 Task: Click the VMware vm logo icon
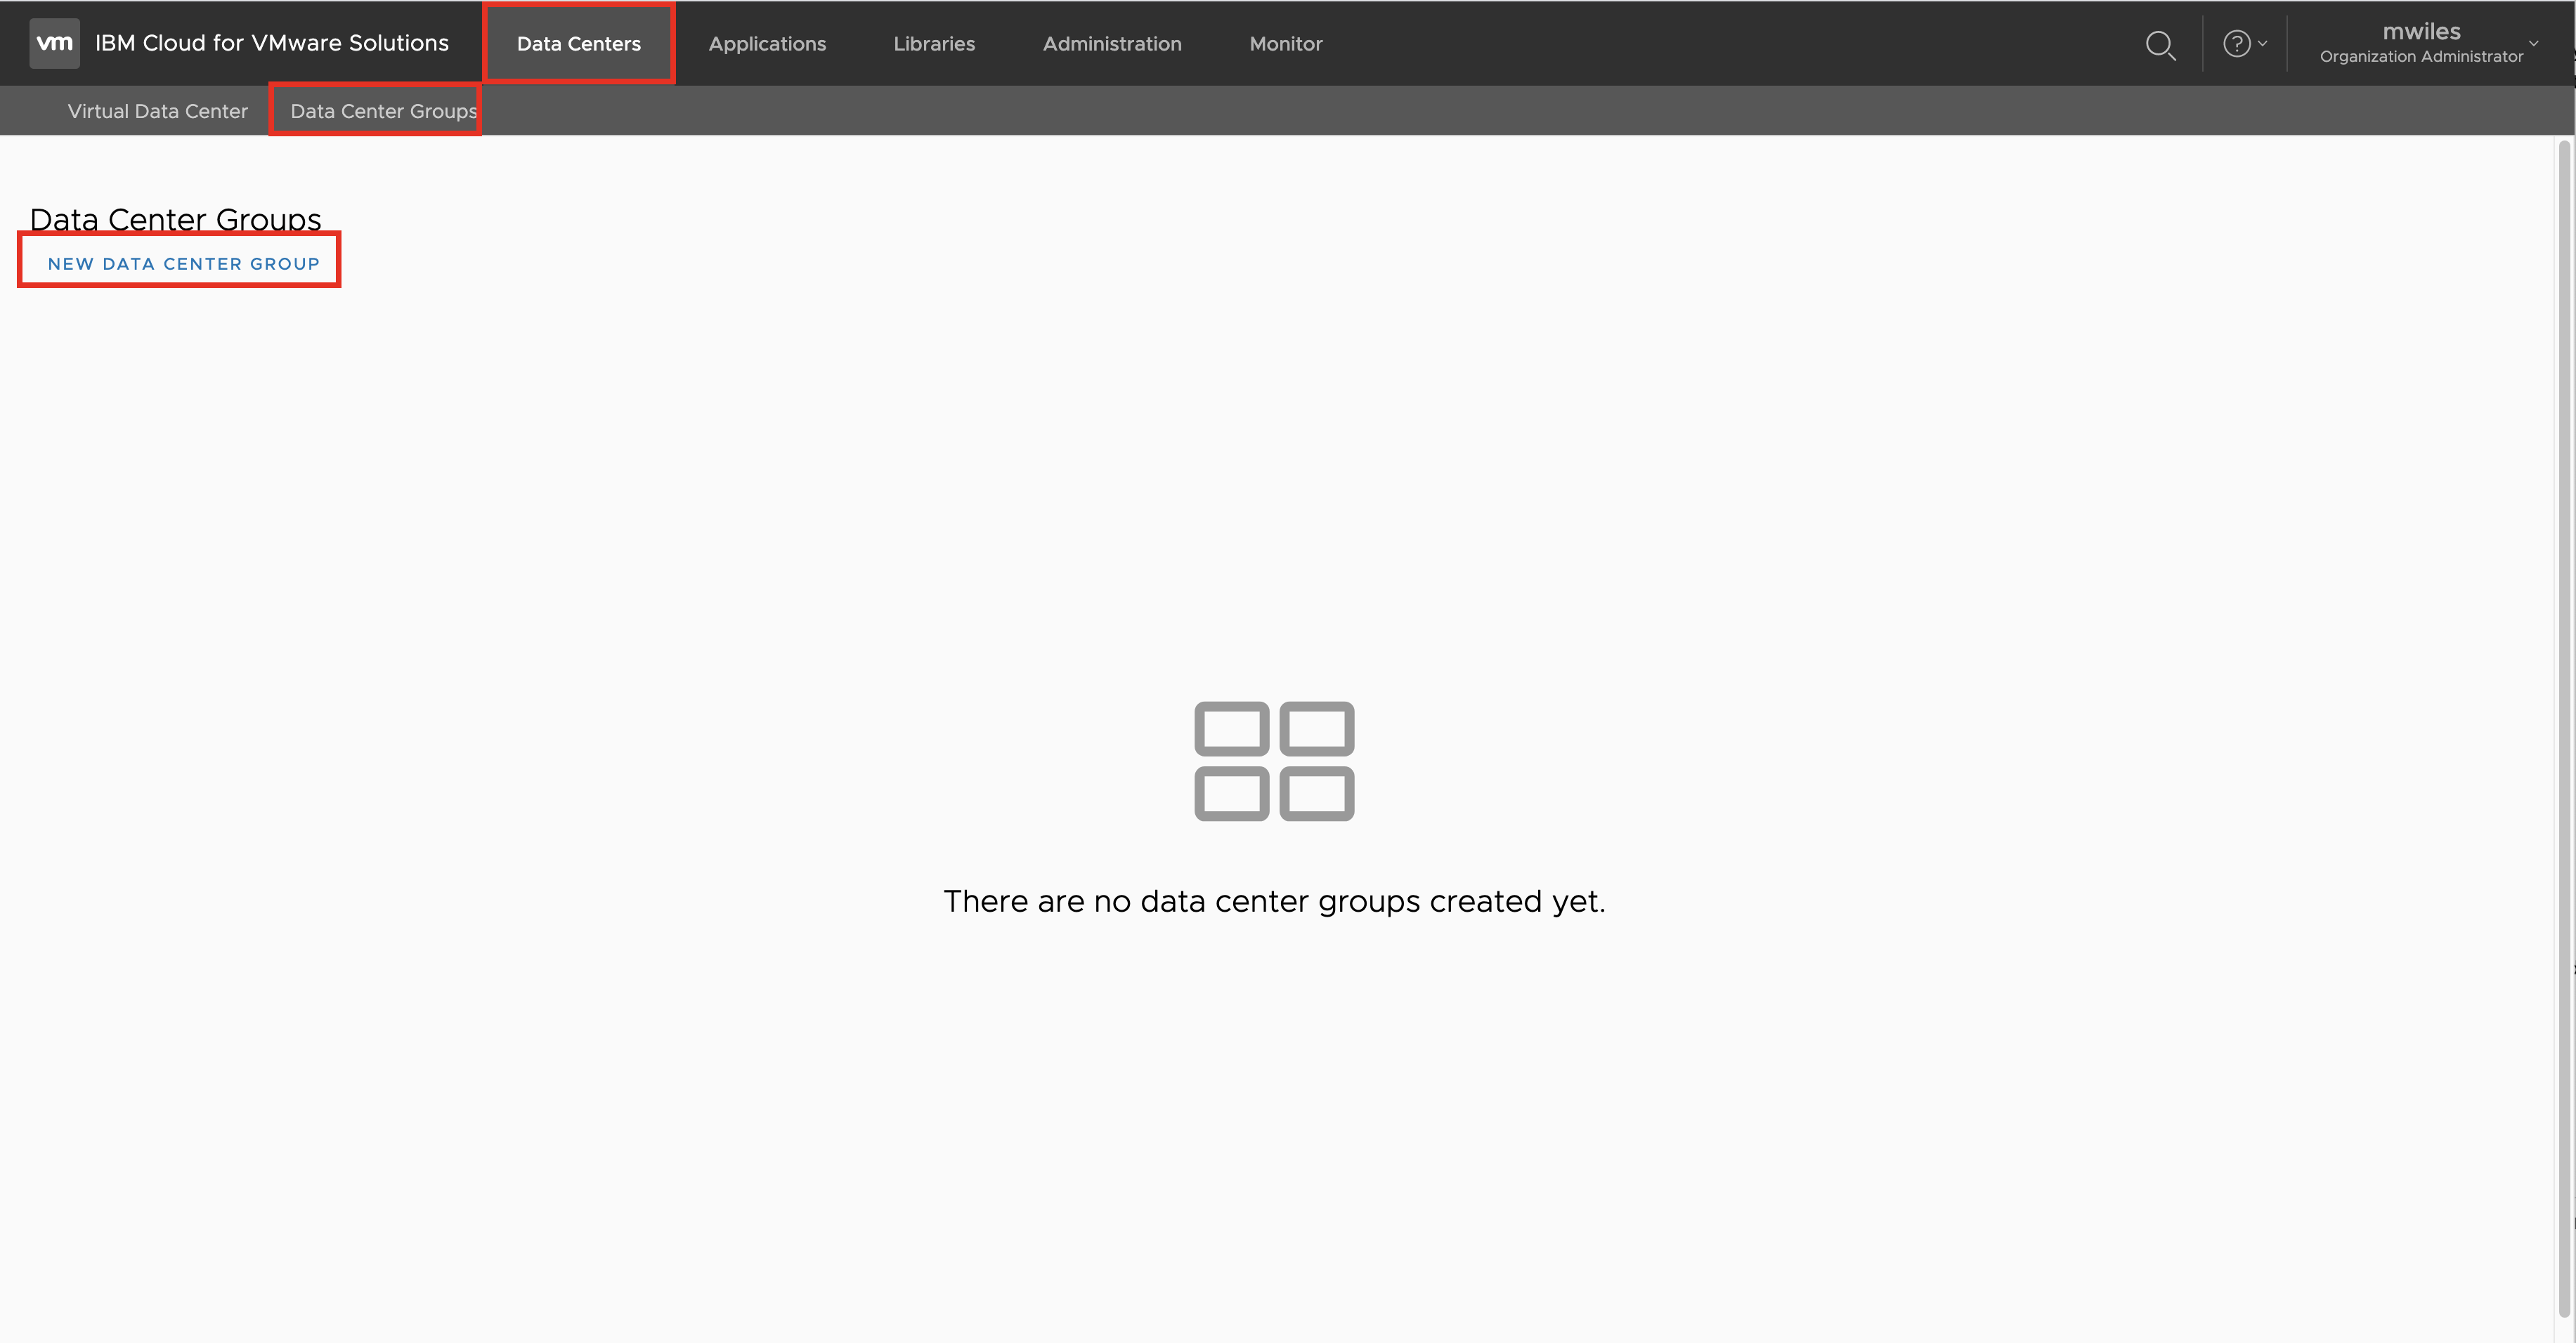point(54,43)
